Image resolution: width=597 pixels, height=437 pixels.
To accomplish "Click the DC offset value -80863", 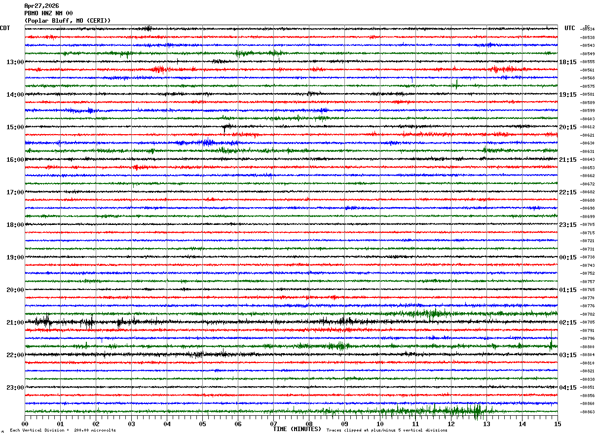I will pos(587,412).
